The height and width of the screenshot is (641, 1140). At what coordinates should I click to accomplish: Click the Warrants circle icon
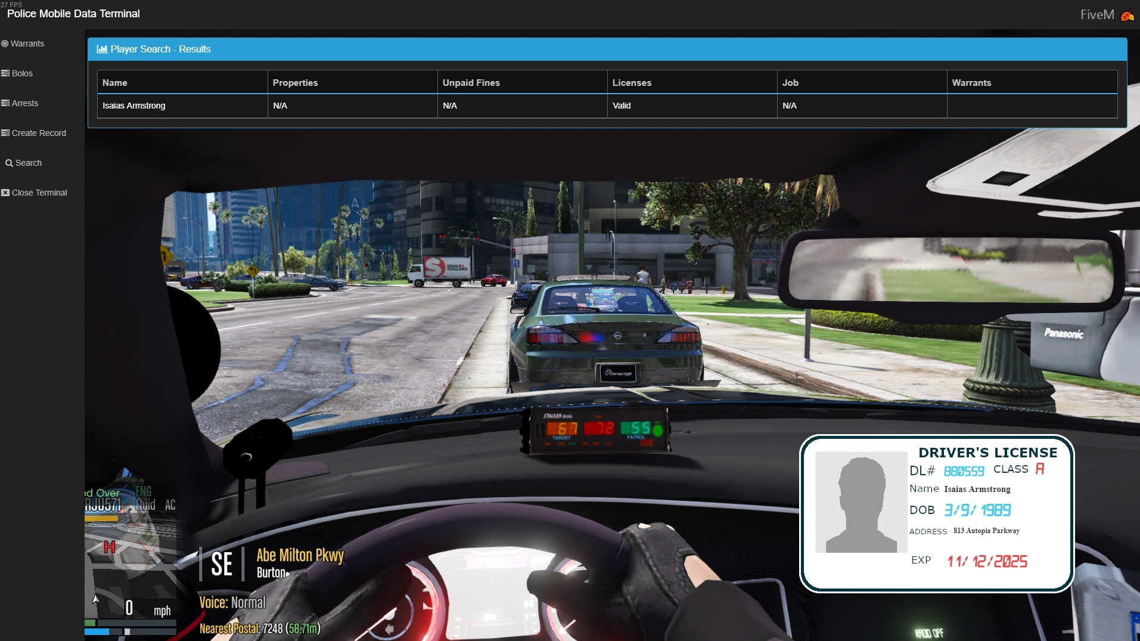pos(5,44)
